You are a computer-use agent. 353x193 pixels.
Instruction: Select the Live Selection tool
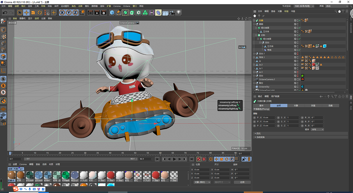(20, 12)
